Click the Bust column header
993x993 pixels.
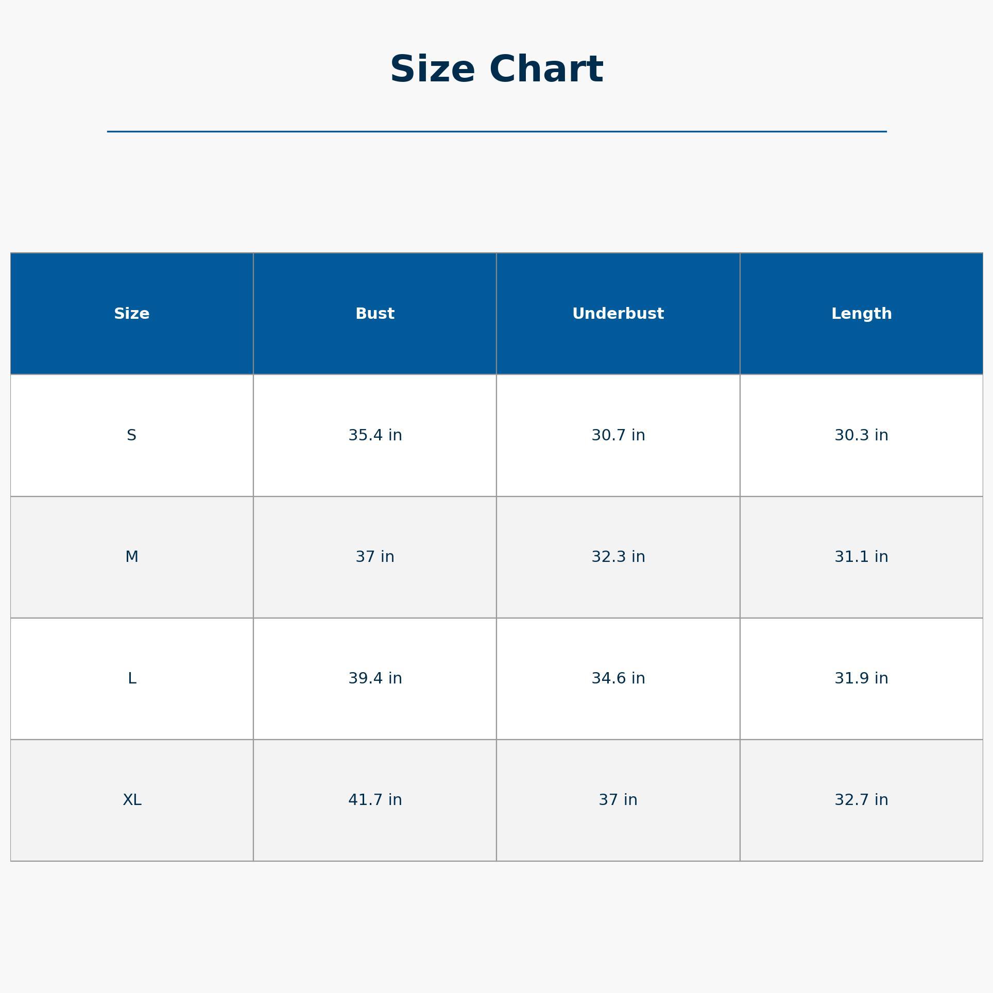tap(375, 314)
